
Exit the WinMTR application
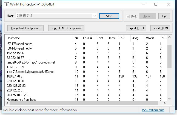tap(164, 16)
